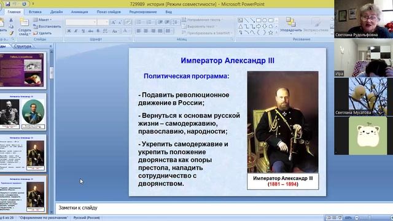Click the Cut scissors icon
The image size is (393, 221).
(x=11, y=20)
